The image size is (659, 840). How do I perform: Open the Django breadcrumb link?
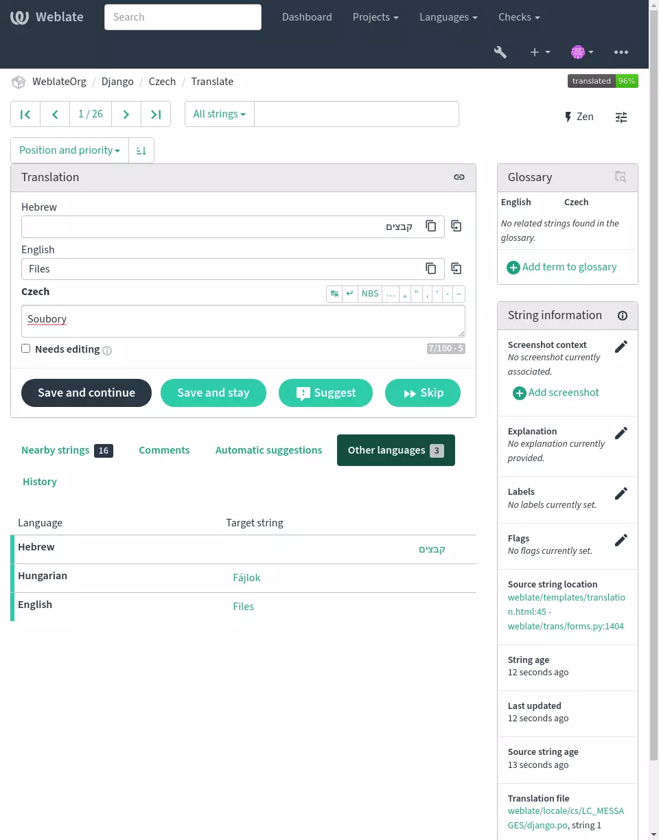(117, 82)
